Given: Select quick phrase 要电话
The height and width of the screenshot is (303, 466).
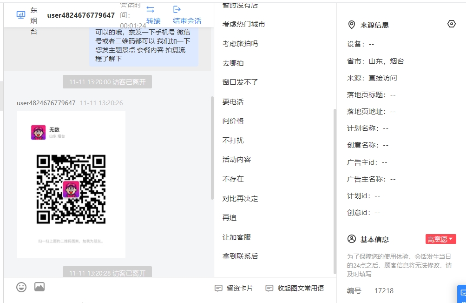Looking at the screenshot, I should 233,101.
